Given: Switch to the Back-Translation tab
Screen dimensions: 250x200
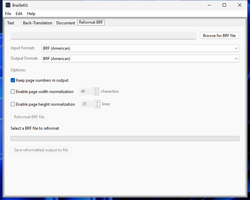Looking at the screenshot, I should click(38, 23).
